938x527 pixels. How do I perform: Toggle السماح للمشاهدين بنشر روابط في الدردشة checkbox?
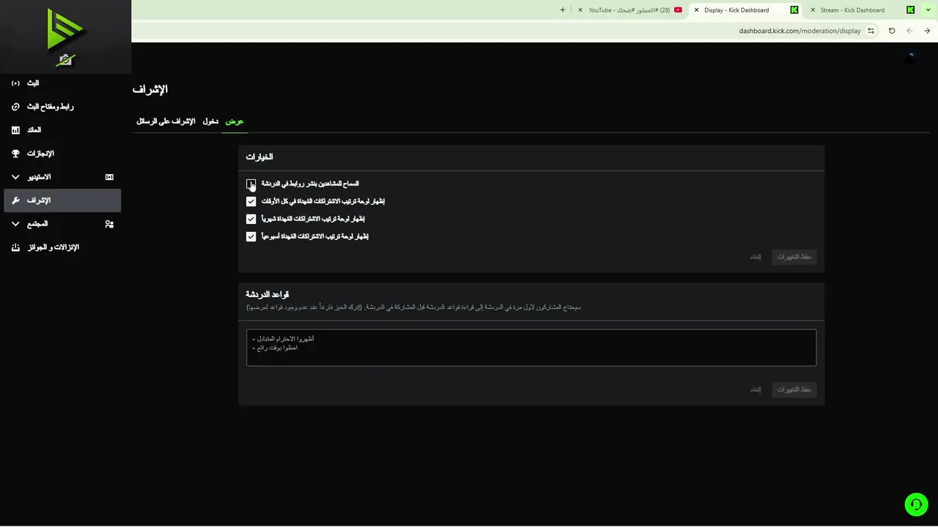click(x=251, y=184)
